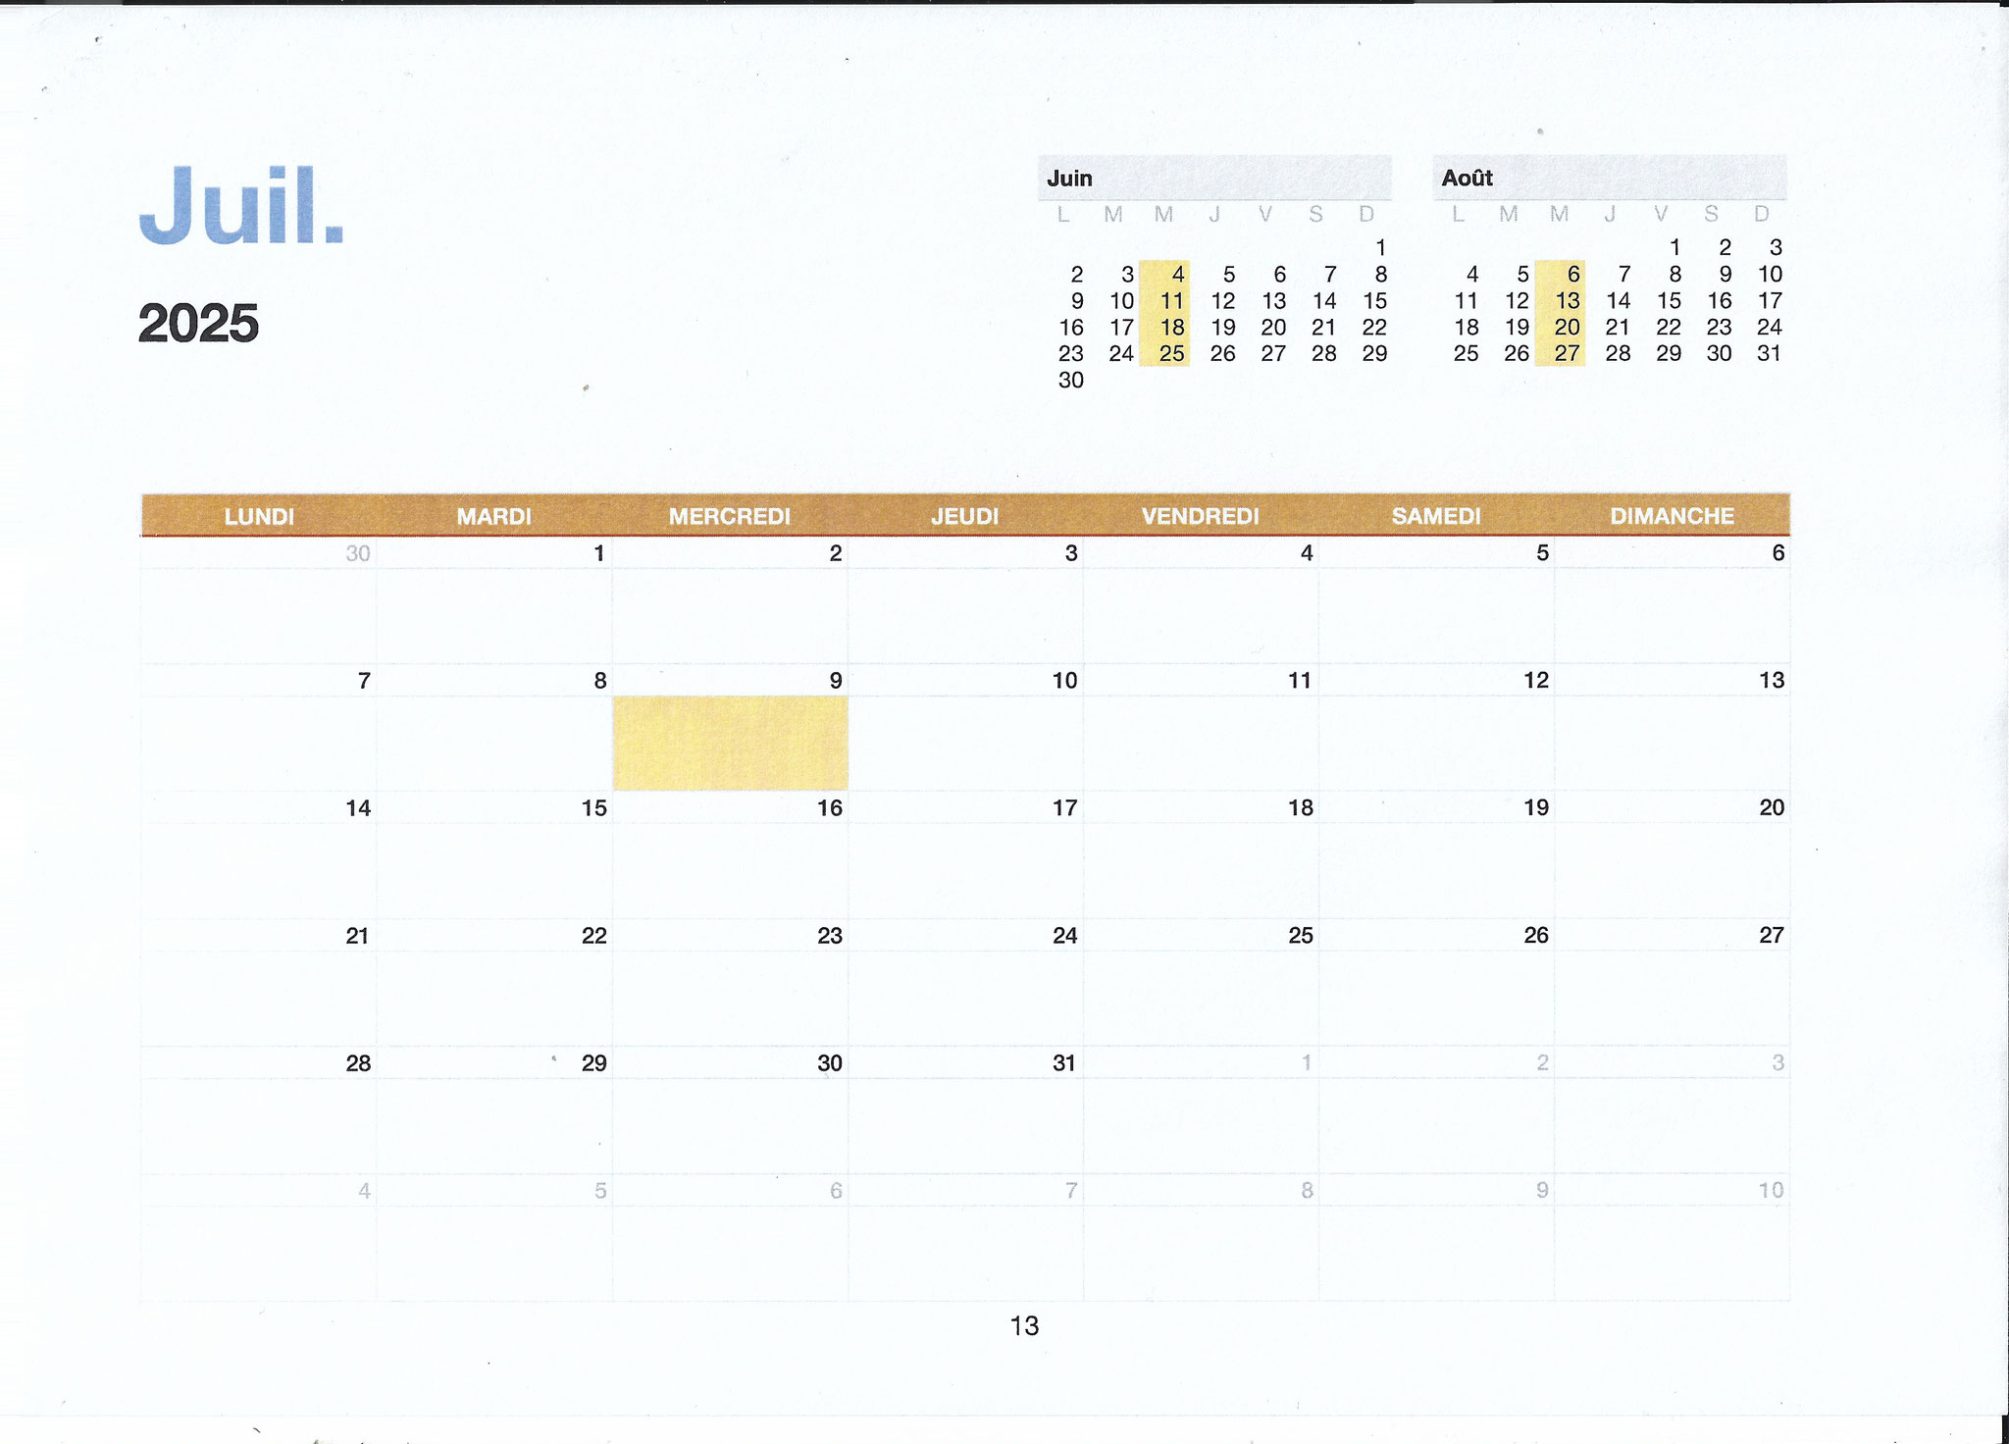Click Friday July 25 in the main grid
The height and width of the screenshot is (1444, 2009).
click(1301, 936)
